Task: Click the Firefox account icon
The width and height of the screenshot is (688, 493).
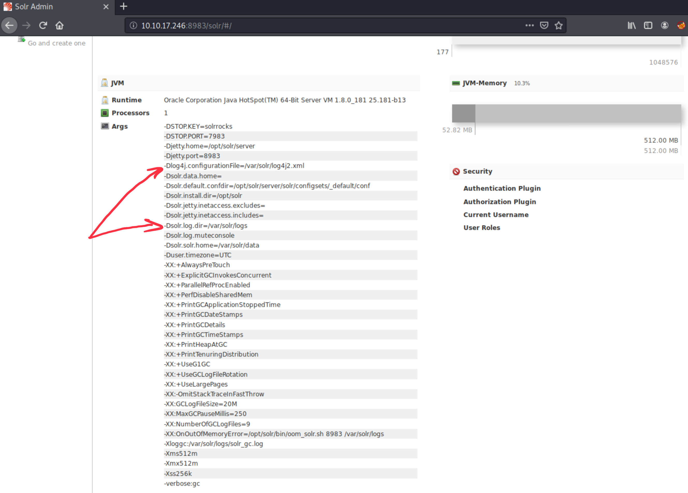Action: 664,26
